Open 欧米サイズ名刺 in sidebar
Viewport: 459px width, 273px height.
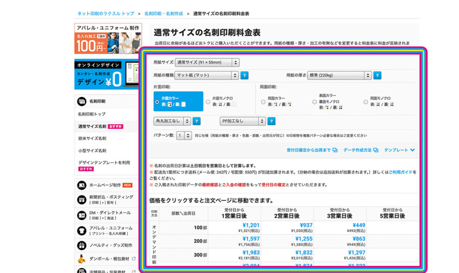[92, 139]
